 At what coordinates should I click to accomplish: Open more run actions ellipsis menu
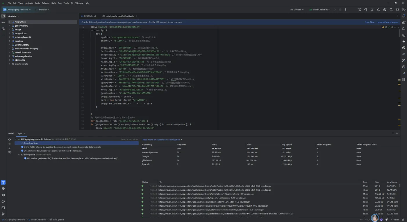[345, 10]
